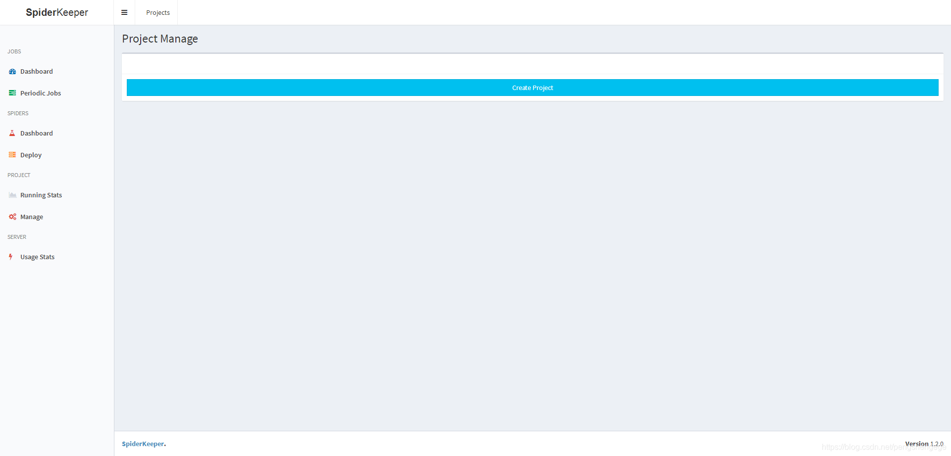The width and height of the screenshot is (951, 456).
Task: Click the Create Project button
Action: [532, 88]
